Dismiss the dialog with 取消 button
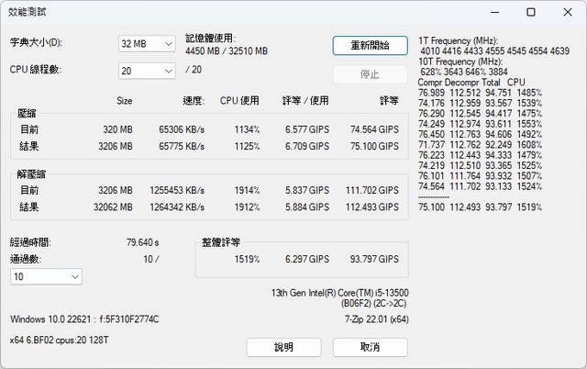The height and width of the screenshot is (369, 587). (x=370, y=348)
